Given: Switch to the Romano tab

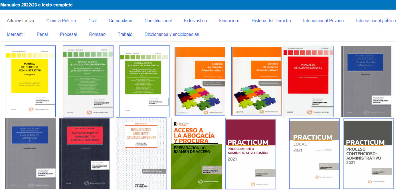Looking at the screenshot, I should click(x=97, y=34).
